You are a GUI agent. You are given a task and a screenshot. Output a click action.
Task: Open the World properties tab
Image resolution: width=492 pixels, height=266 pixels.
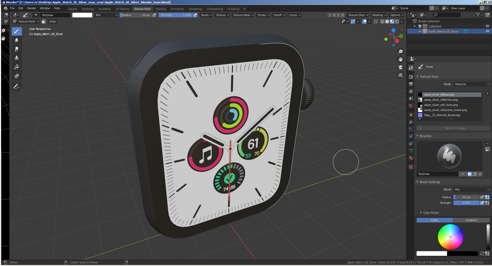click(x=411, y=106)
